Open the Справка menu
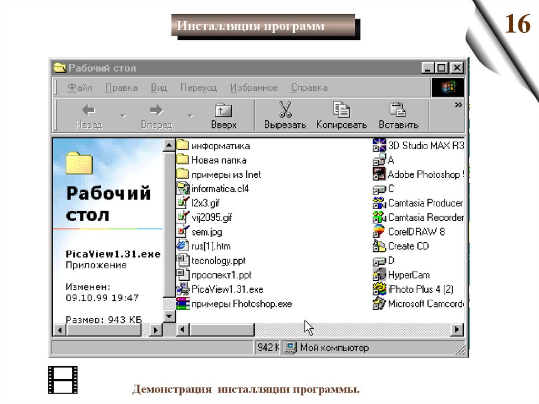539x404 pixels. [309, 88]
